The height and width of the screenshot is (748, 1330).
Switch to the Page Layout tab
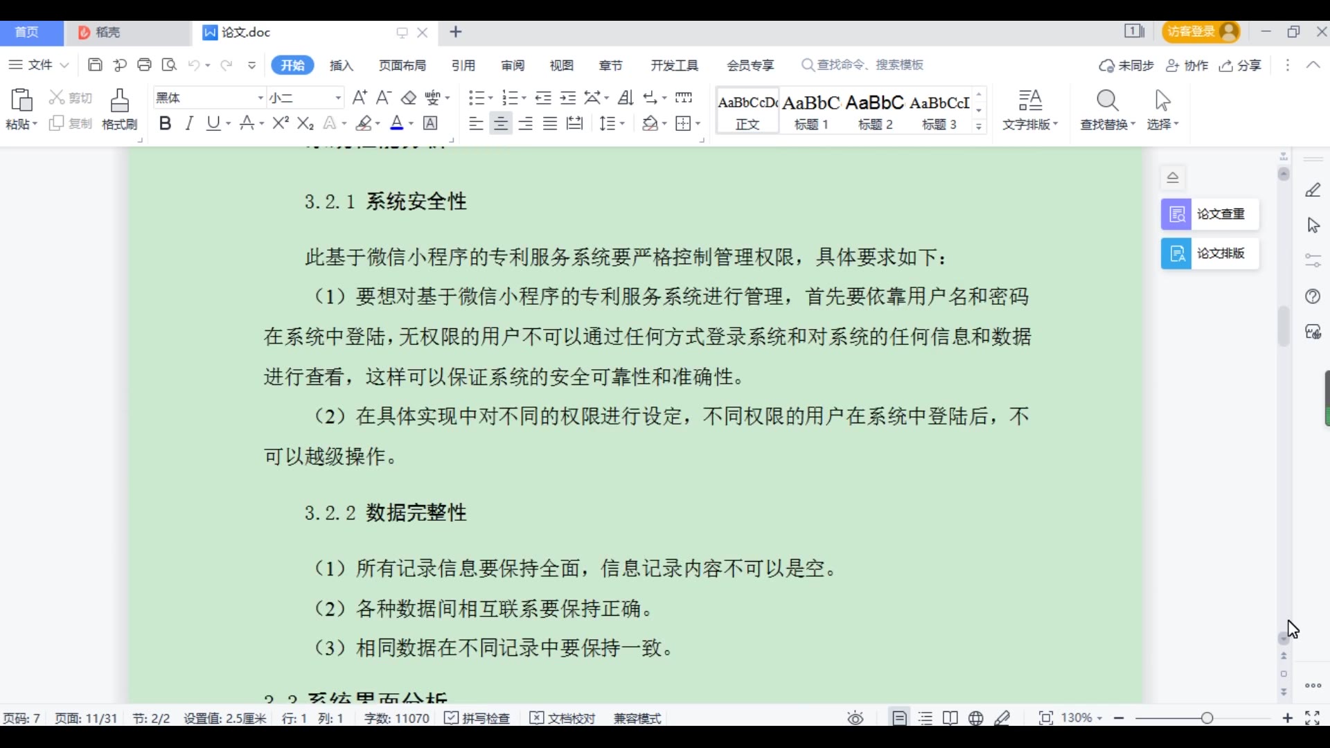(x=402, y=65)
